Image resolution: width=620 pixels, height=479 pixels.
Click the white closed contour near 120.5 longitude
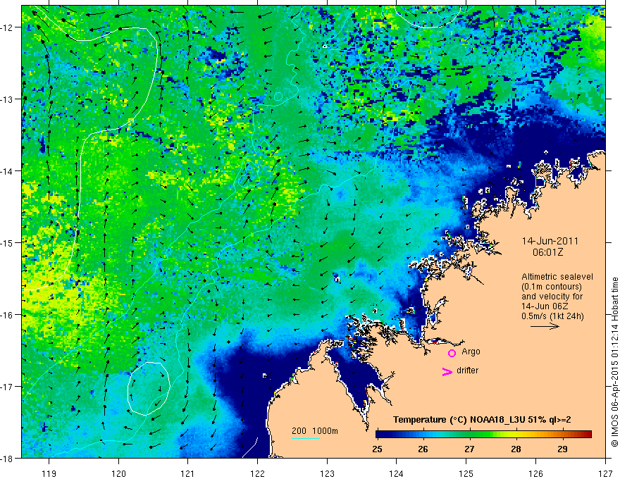(149, 389)
